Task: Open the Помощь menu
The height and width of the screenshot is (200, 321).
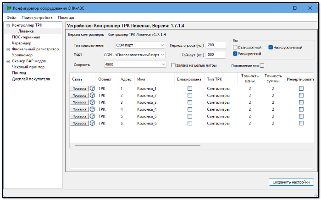Action: point(66,17)
